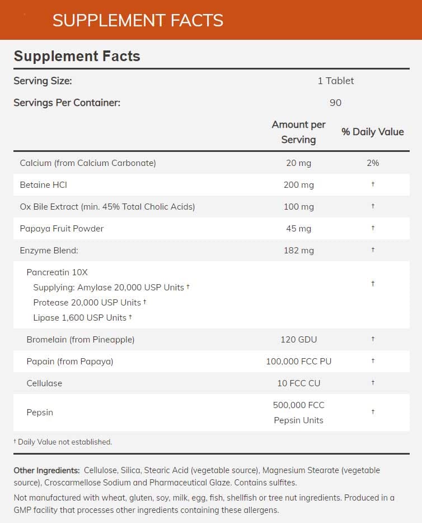Click the bold Supplement Facts heading
Screen dimensions: 422x523
click(x=77, y=56)
